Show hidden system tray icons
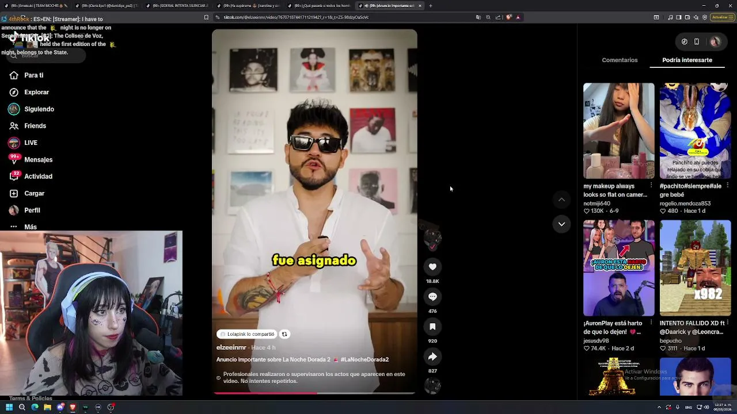737x414 pixels. (659, 407)
